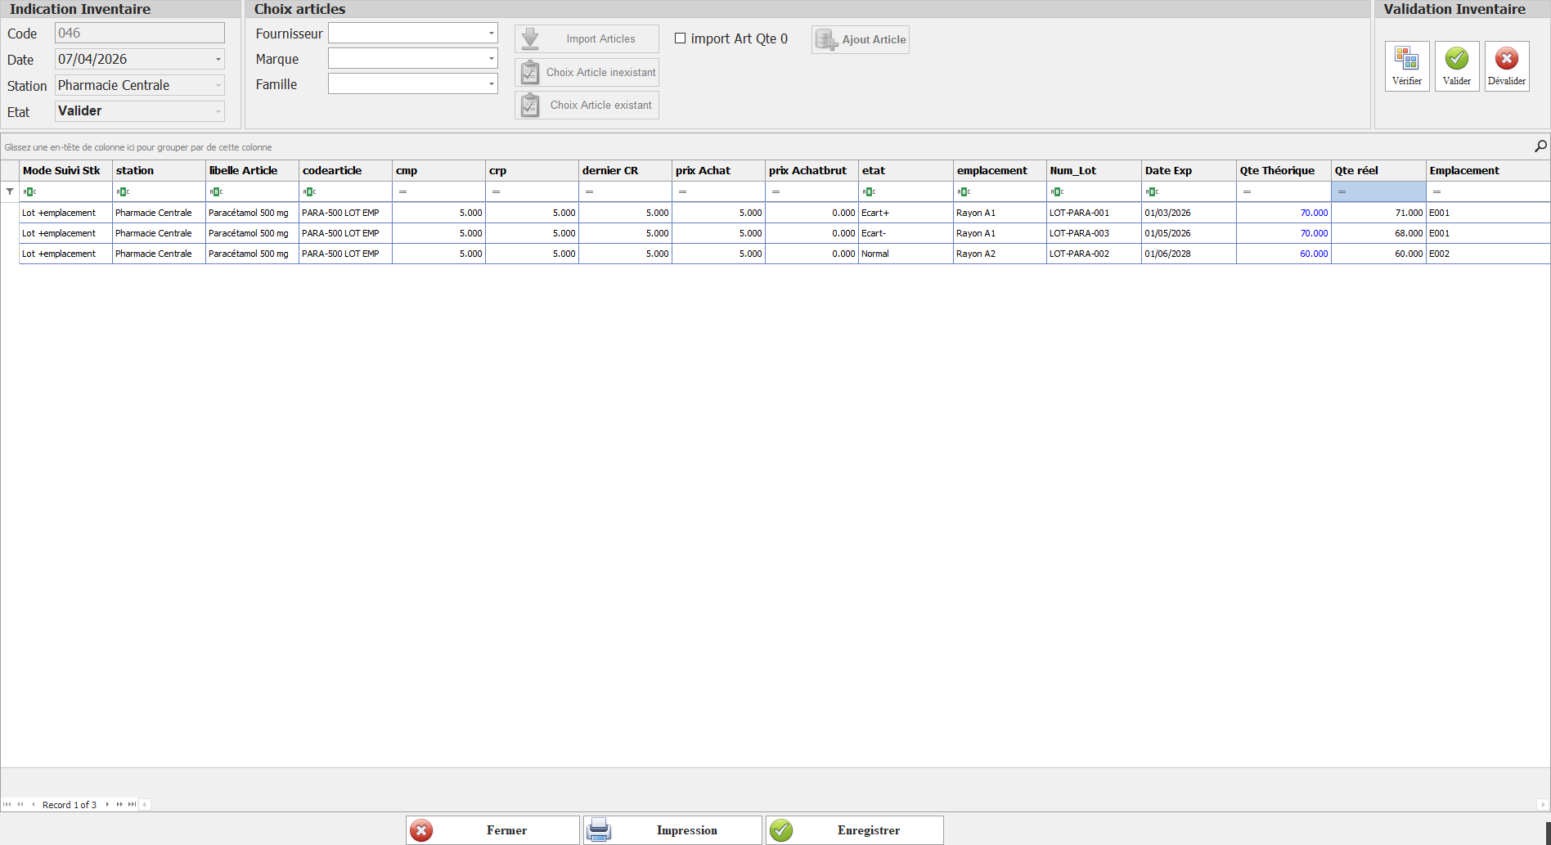
Task: Click the Import Articles download icon
Action: [x=530, y=38]
